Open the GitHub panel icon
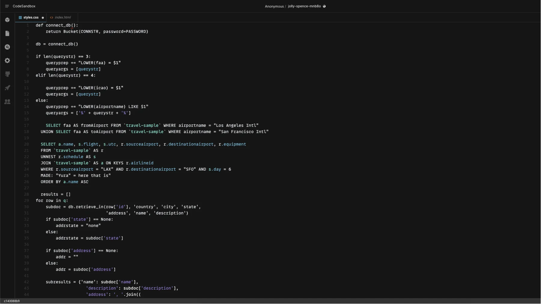 (8, 74)
